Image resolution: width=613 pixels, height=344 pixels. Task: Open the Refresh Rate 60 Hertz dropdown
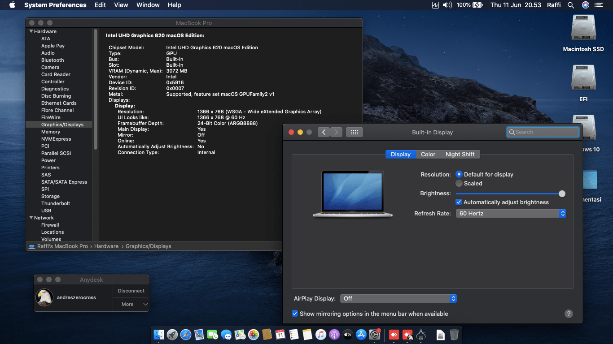click(511, 214)
